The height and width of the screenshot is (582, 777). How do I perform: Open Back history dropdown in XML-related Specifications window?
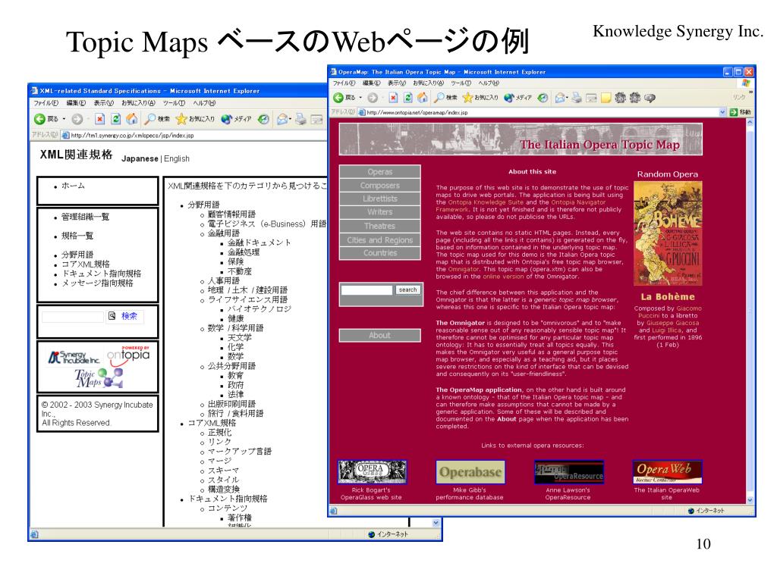[64, 119]
